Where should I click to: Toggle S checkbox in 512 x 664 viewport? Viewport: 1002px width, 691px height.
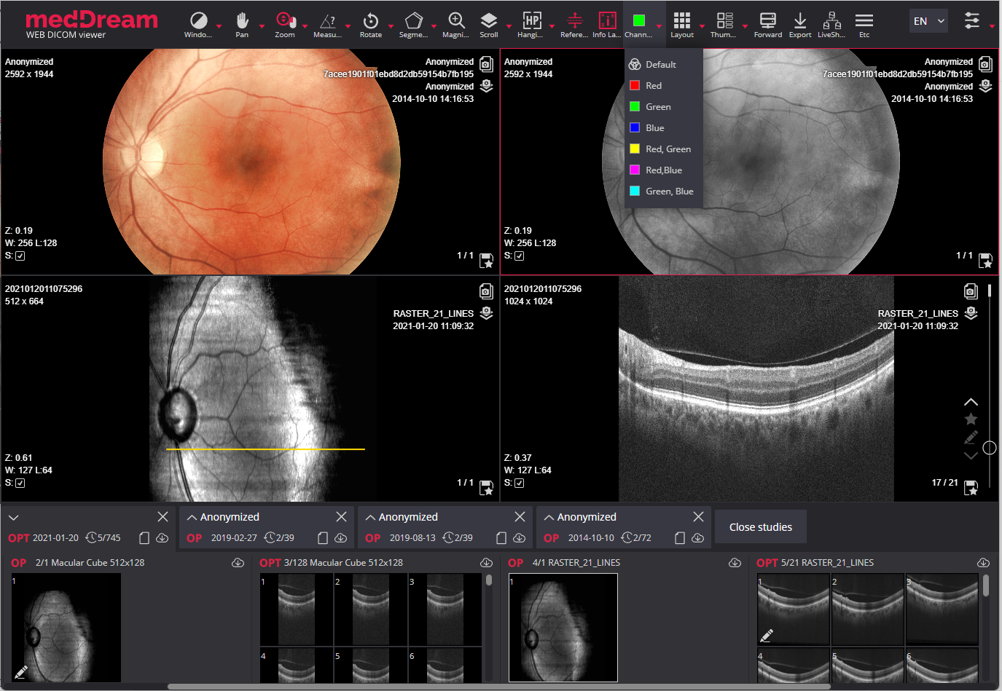[x=20, y=483]
